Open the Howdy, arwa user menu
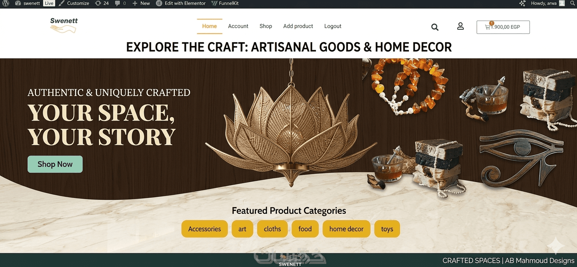 548,3
